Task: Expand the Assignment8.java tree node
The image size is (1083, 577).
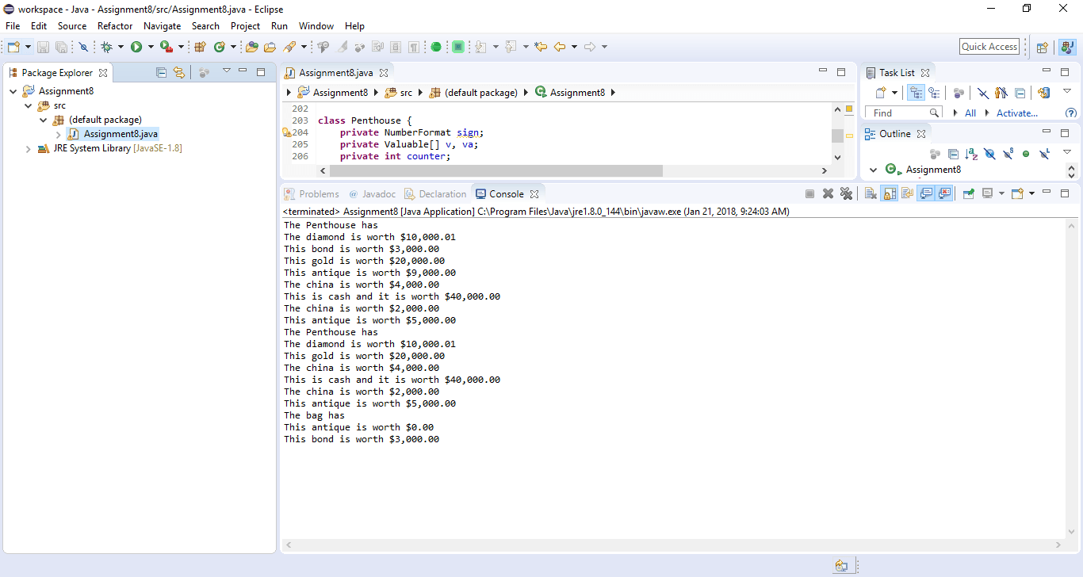Action: pyautogui.click(x=59, y=134)
